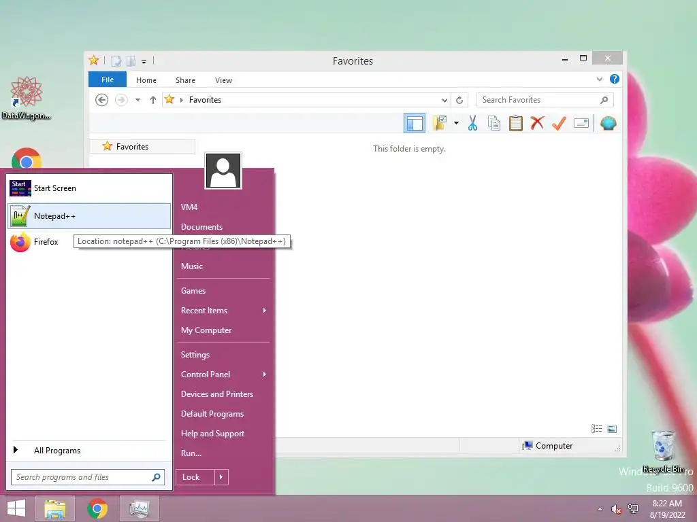The image size is (697, 522).
Task: Click New folder icon in quick access toolbar
Action: point(131,60)
